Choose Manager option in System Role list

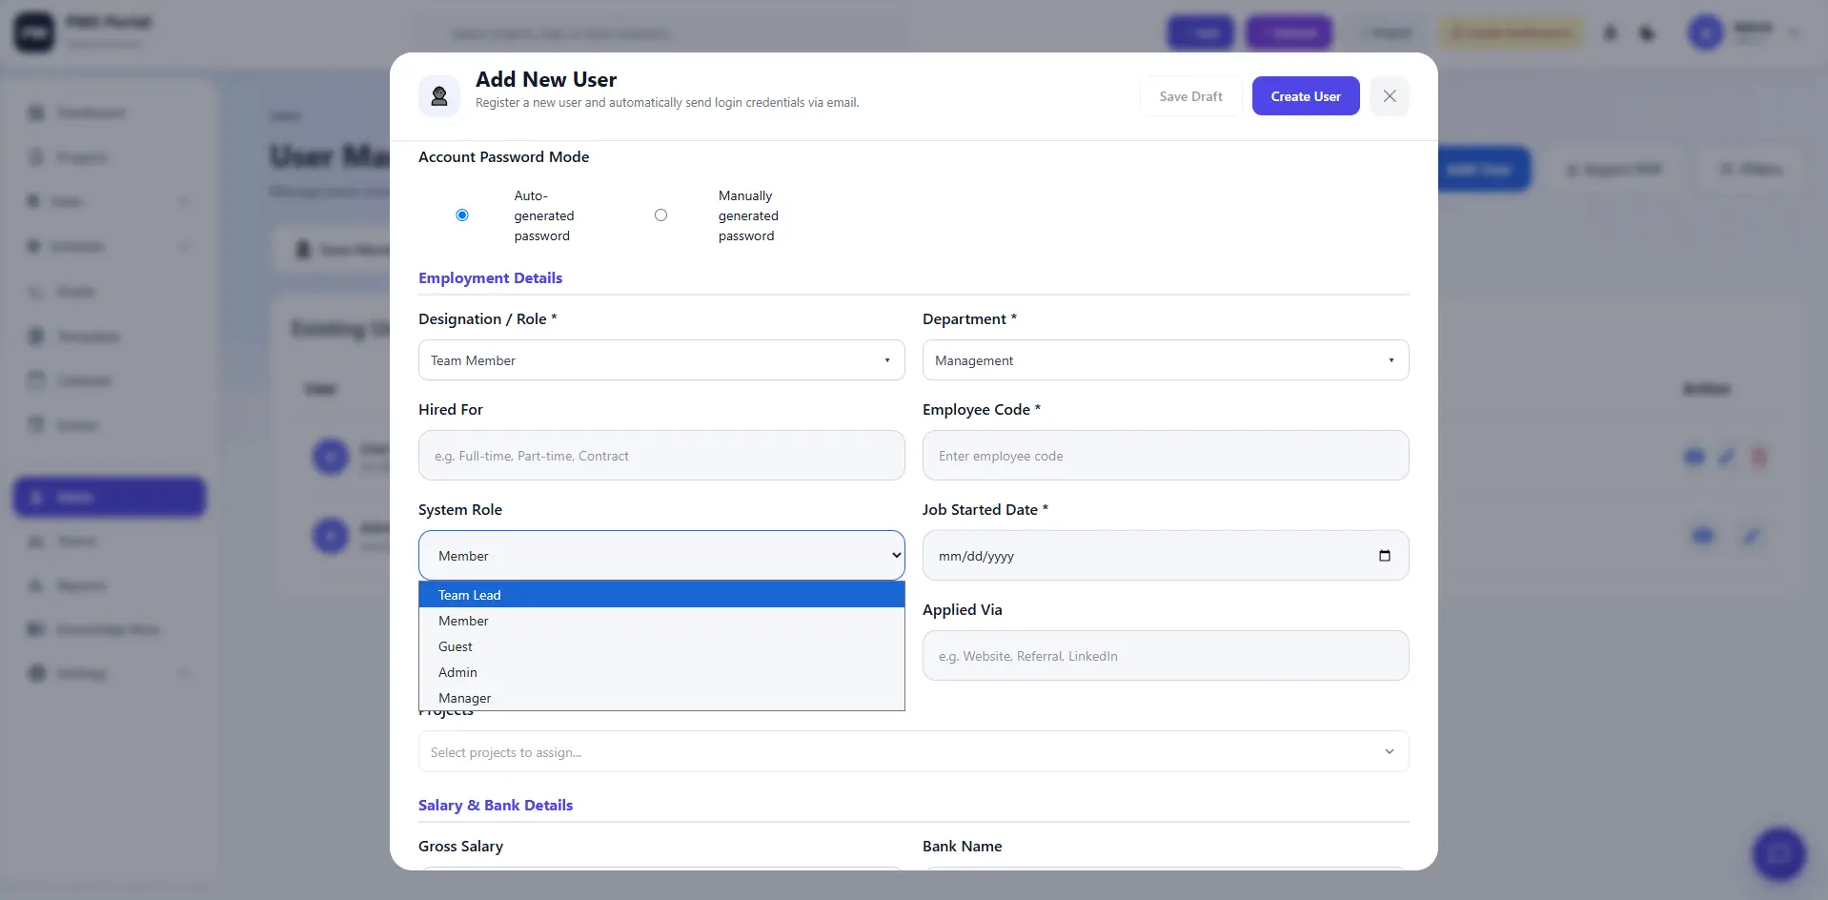[661, 698]
